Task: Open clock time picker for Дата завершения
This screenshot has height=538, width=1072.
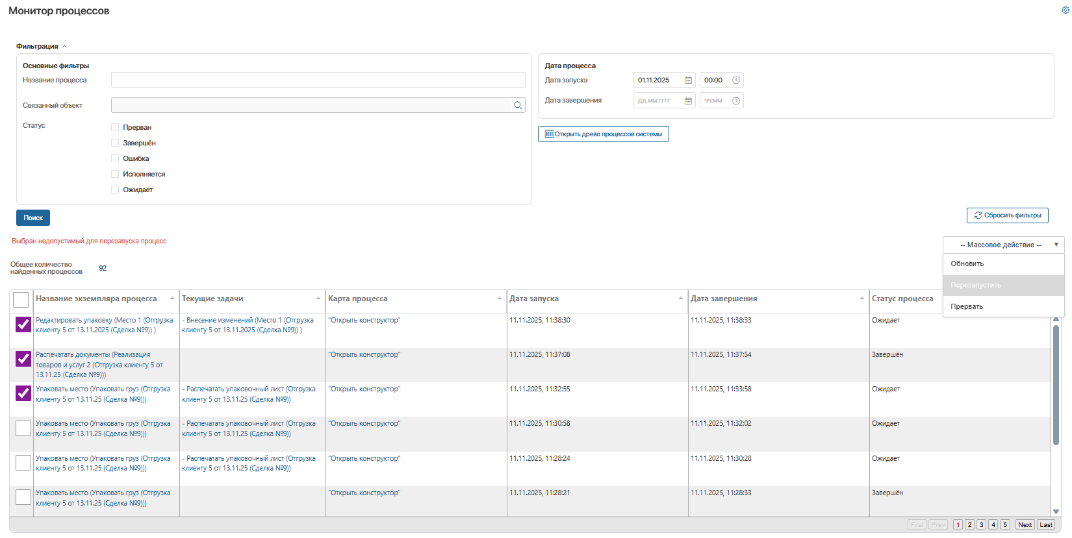Action: pyautogui.click(x=736, y=101)
